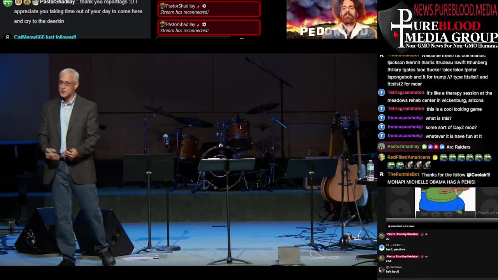Click avatar beside 'some sort of DayZ mod?'
The width and height of the screenshot is (498, 280).
[381, 126]
